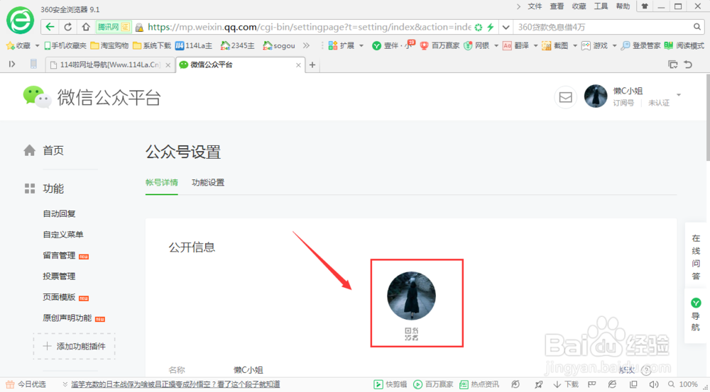Open the 查看 menu

click(x=557, y=6)
